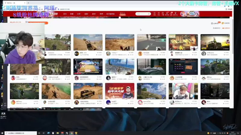Click the promotional banner in red navbar
The image size is (241, 135).
click(190, 14)
